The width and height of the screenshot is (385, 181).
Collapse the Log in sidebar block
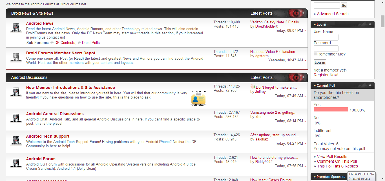click(x=370, y=24)
